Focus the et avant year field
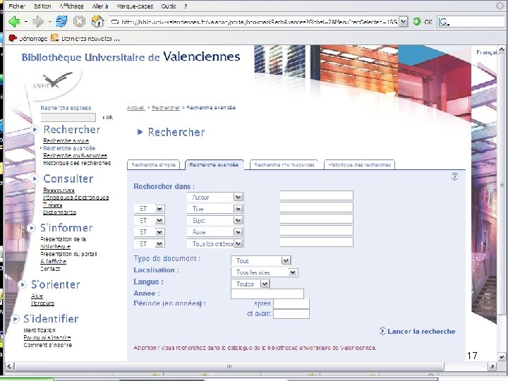This screenshot has width=508, height=381. 291,313
